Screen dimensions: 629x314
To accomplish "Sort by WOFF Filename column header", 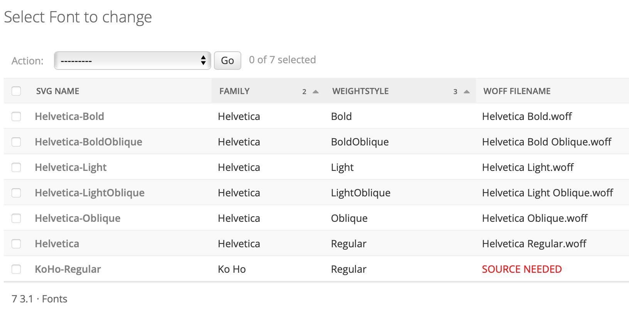I will point(517,91).
